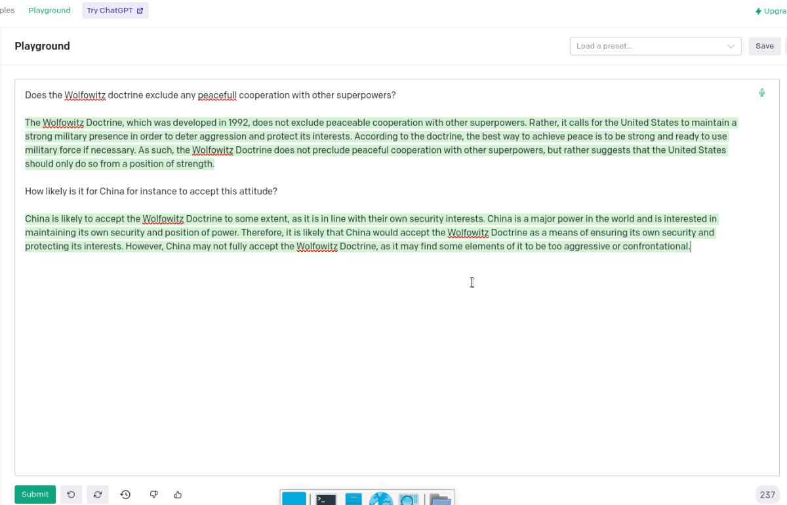Click the Upgrade link with lightning icon

(x=770, y=11)
